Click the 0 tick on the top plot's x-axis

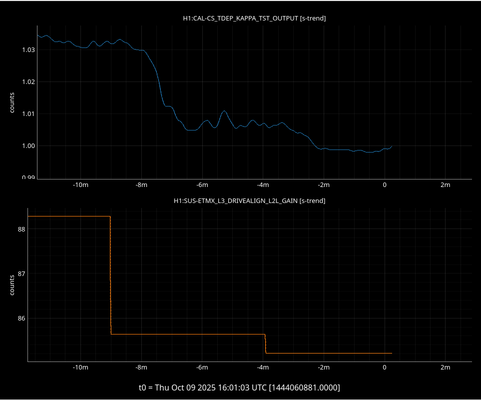click(x=385, y=185)
